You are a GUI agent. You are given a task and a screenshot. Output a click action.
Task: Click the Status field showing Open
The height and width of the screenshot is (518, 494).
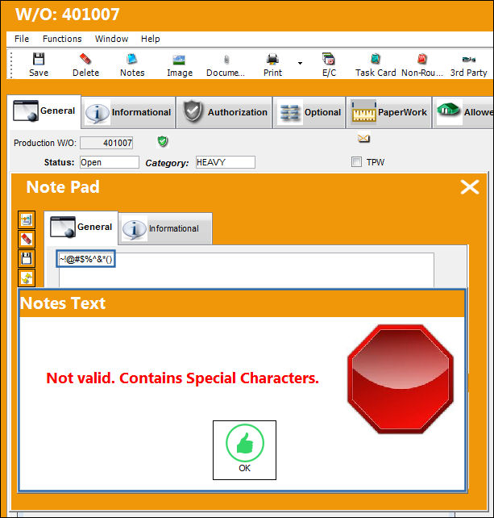point(110,162)
